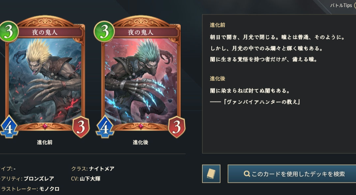Click green cost 3 orb on unevolved card
356x195 pixels.
8,31
